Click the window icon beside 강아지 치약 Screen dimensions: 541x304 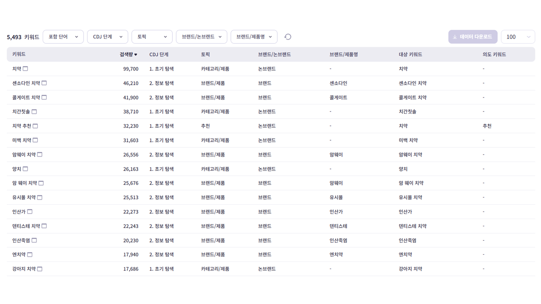point(40,269)
